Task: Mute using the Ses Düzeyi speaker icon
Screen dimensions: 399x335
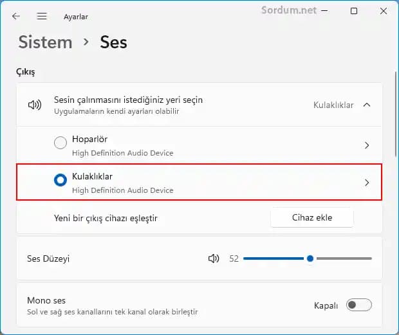Action: (x=214, y=258)
